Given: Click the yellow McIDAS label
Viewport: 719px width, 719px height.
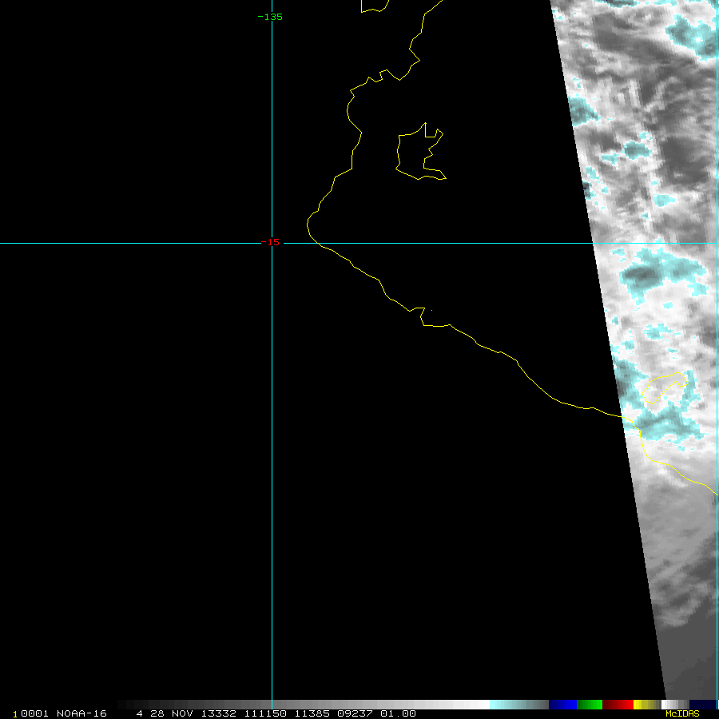Looking at the screenshot, I should (x=681, y=713).
